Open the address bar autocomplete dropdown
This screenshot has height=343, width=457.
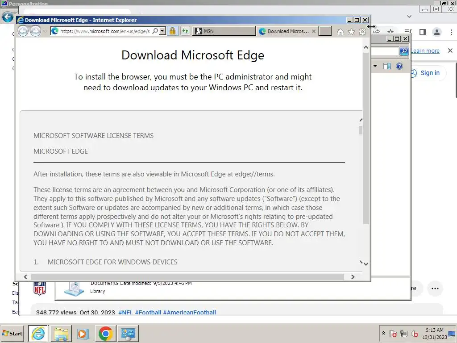tap(162, 31)
